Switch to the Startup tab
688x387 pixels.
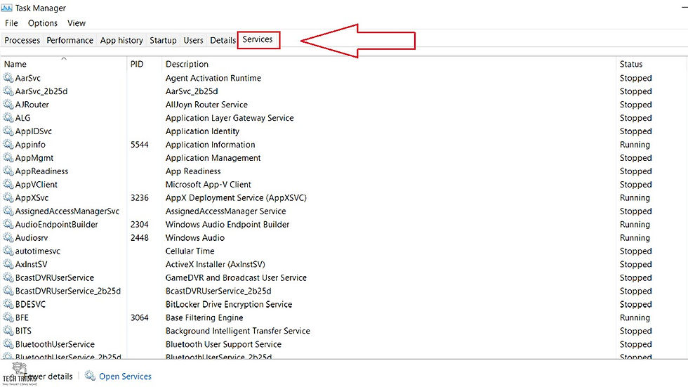[x=163, y=40]
